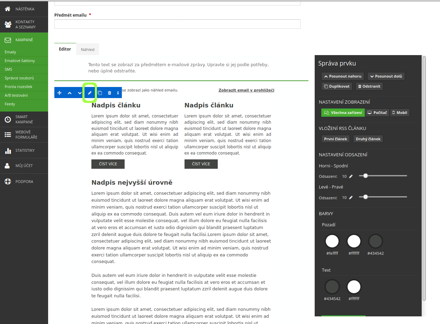
Task: Open A/B testování submenu item
Action: point(24,95)
